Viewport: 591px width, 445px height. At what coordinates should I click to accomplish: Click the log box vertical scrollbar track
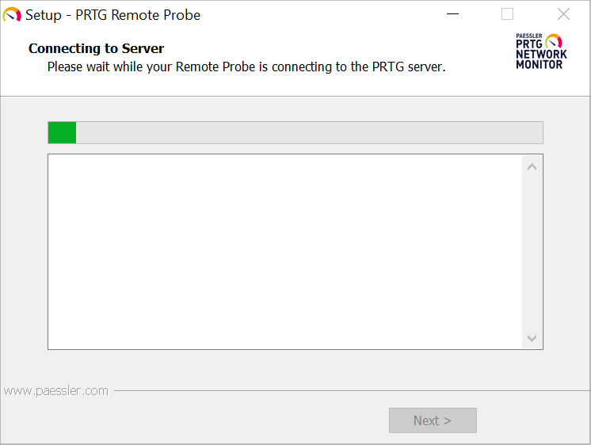coord(532,251)
